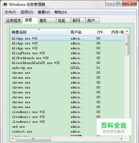
Task: Select the AliworkbenchSafeUI.exe *32 process
Action: pos(67,63)
